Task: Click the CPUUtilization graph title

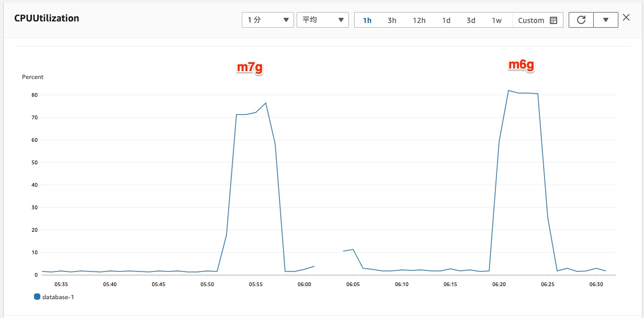Action: point(47,18)
